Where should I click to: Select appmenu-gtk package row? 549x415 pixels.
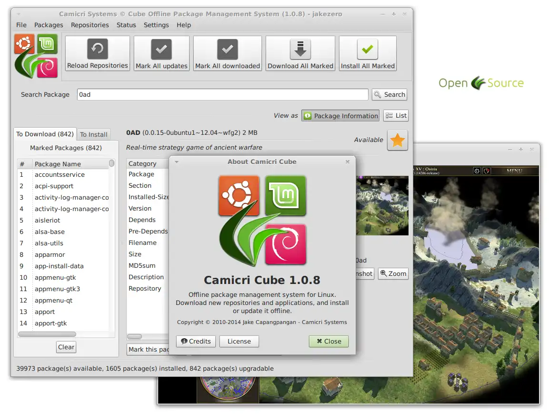point(63,278)
